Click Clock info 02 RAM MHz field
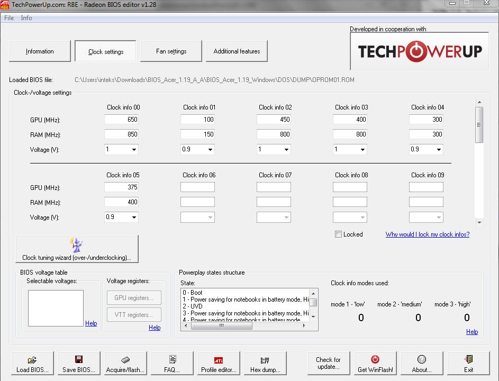The width and height of the screenshot is (499, 381). point(274,134)
